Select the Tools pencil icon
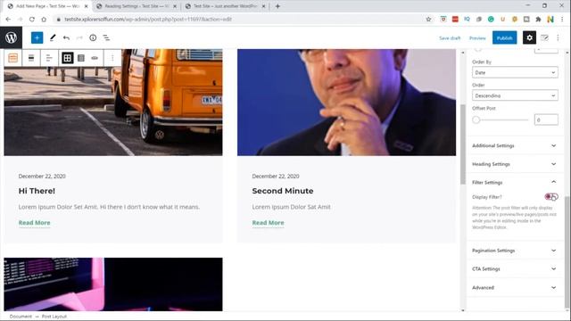The height and width of the screenshot is (321, 571). 53,37
